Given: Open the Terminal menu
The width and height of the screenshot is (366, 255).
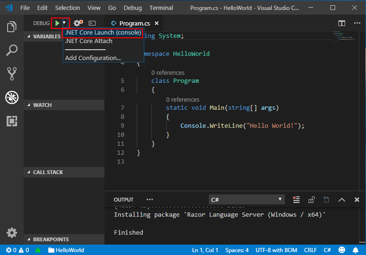Looking at the screenshot, I should [x=161, y=8].
